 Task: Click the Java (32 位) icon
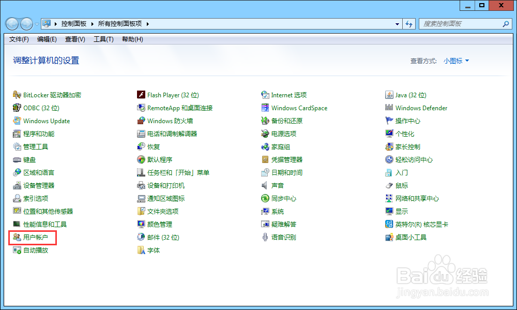click(x=389, y=95)
